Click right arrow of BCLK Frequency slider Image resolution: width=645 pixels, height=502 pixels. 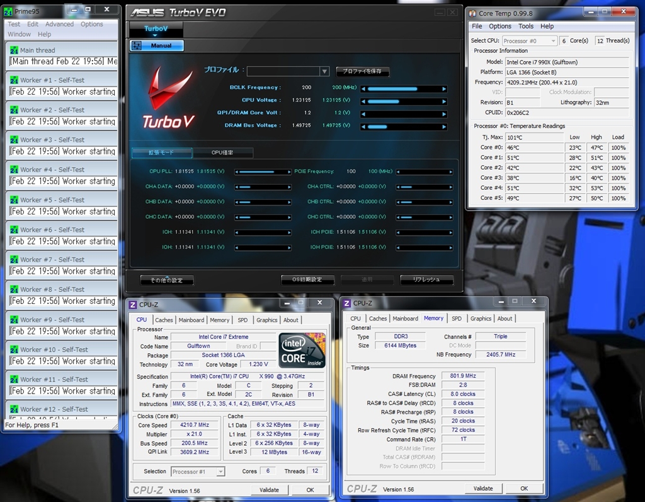click(x=445, y=89)
